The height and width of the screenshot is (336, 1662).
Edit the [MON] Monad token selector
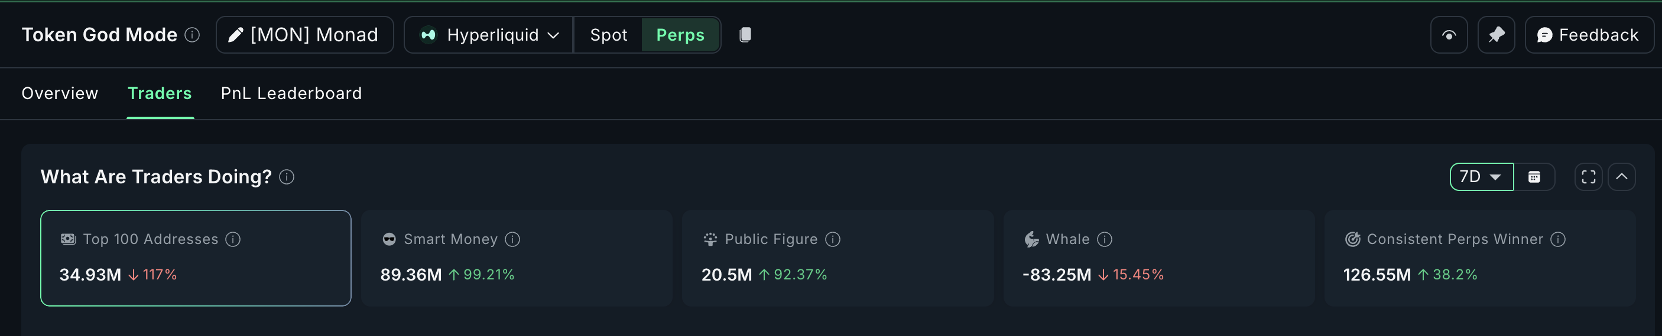tap(304, 35)
